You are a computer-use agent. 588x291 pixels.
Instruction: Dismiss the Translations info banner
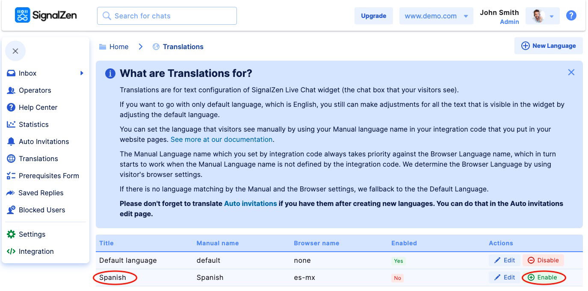[571, 73]
